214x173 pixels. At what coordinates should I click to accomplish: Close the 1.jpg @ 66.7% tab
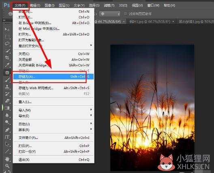pos(173,21)
